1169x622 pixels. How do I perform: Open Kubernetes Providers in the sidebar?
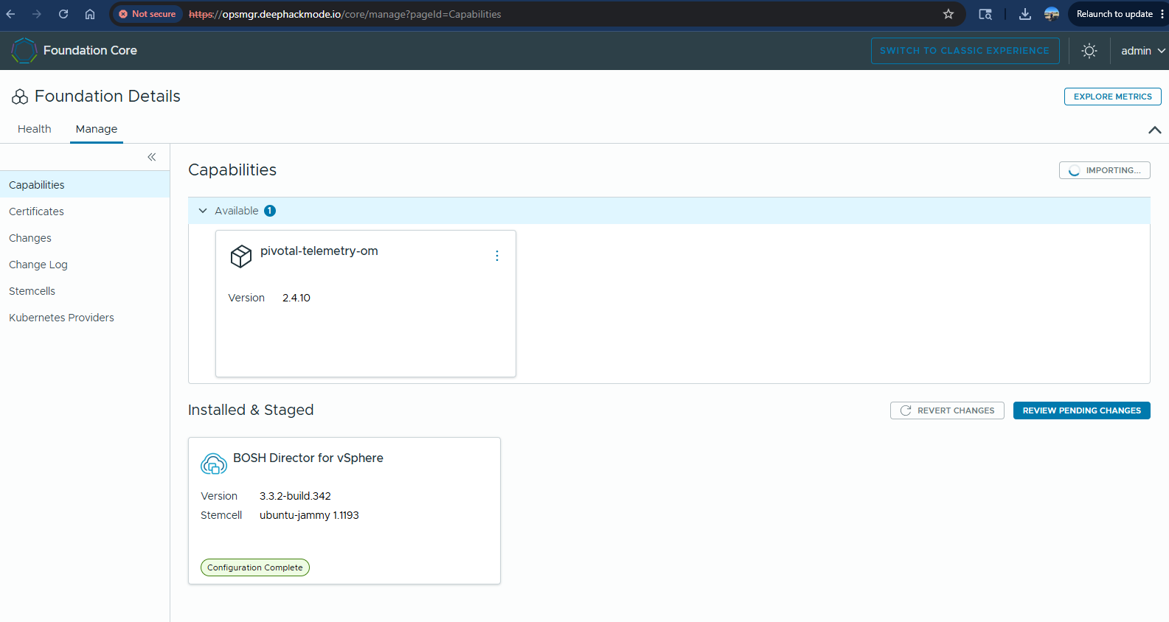coord(85,317)
